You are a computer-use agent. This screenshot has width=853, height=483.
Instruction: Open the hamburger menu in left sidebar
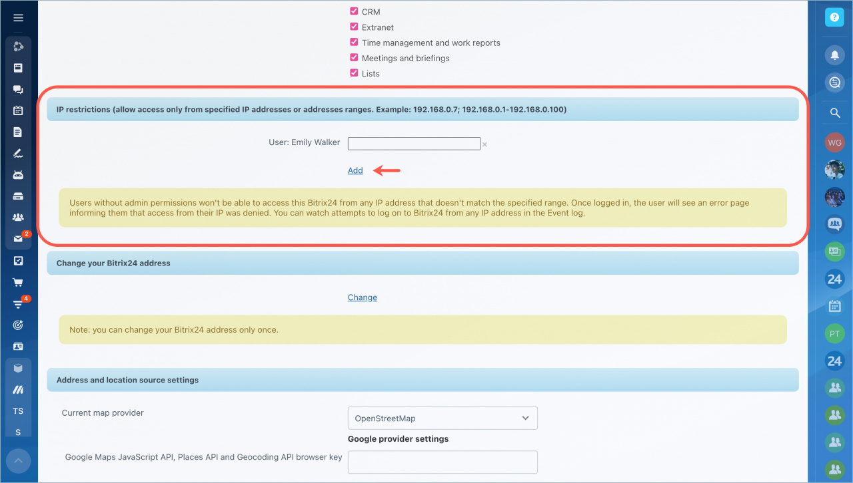(x=18, y=18)
